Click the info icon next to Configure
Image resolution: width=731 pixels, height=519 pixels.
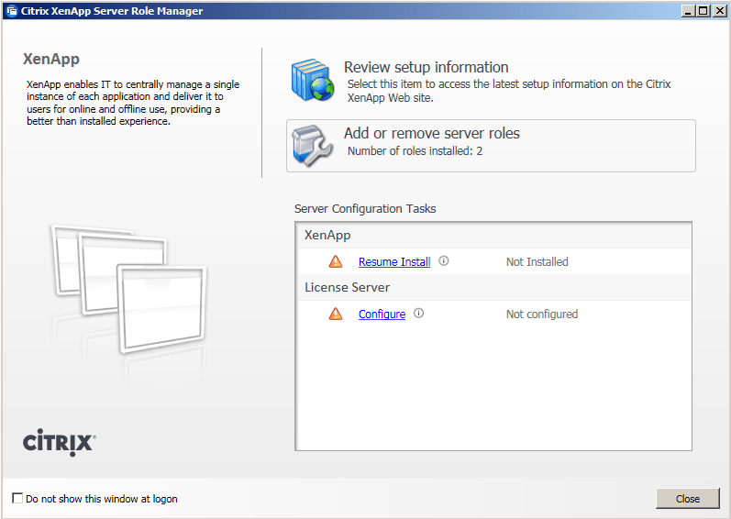418,313
